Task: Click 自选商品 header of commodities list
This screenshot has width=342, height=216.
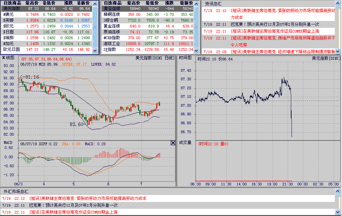Action: [113, 3]
